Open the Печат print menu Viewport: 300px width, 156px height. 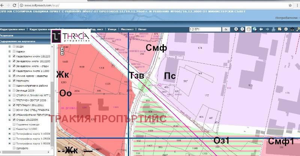pyautogui.click(x=142, y=29)
